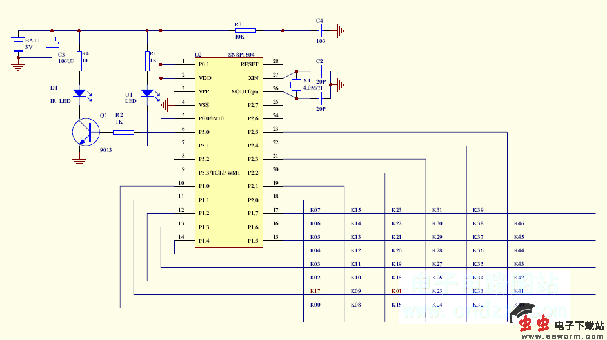Click the P5.3/TC1/PWM1 pin label

click(x=219, y=173)
